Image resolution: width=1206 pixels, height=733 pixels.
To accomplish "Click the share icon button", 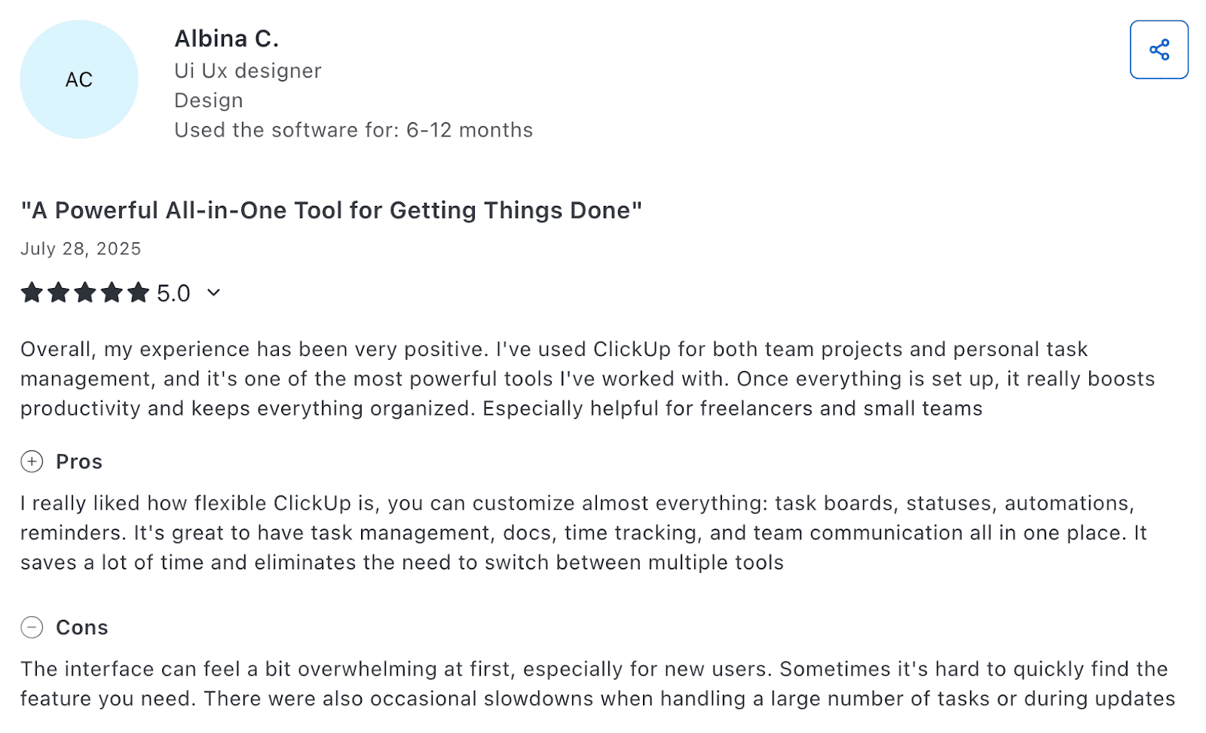I will click(1159, 50).
